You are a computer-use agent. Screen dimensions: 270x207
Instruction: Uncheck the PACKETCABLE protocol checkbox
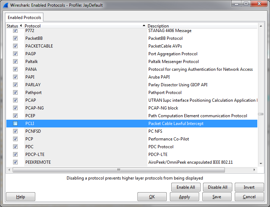(15, 46)
